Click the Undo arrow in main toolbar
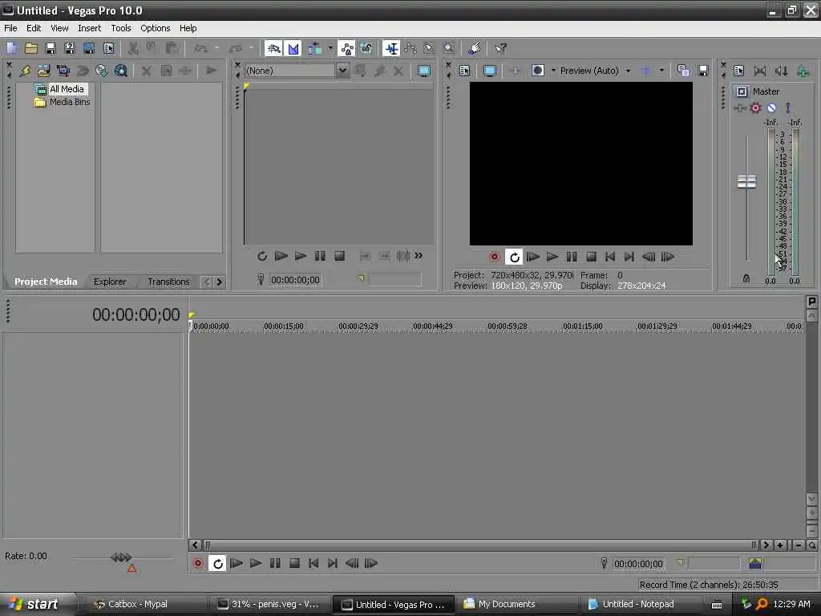Viewport: 821px width, 616px height. point(201,49)
